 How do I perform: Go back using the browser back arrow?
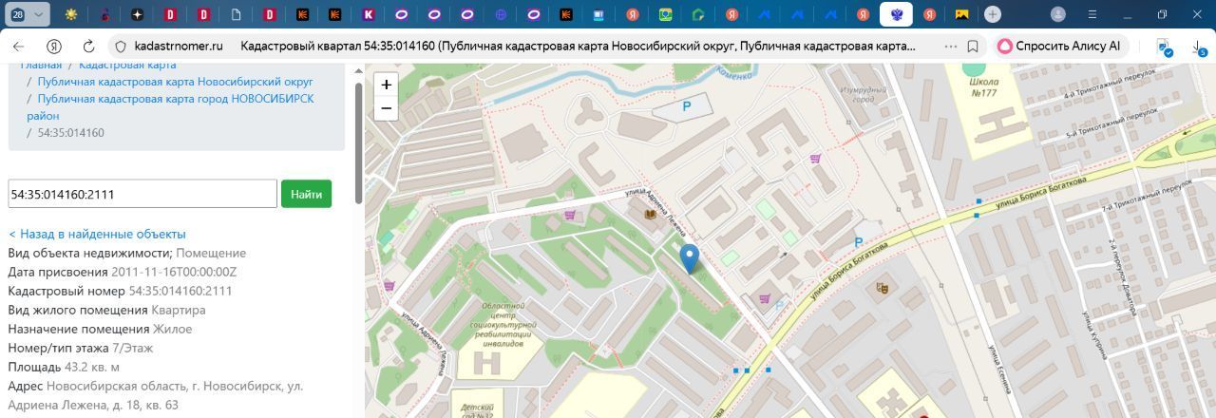[19, 46]
